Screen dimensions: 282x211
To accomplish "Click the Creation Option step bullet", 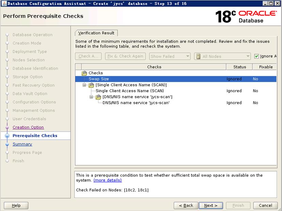I will click(7, 127).
